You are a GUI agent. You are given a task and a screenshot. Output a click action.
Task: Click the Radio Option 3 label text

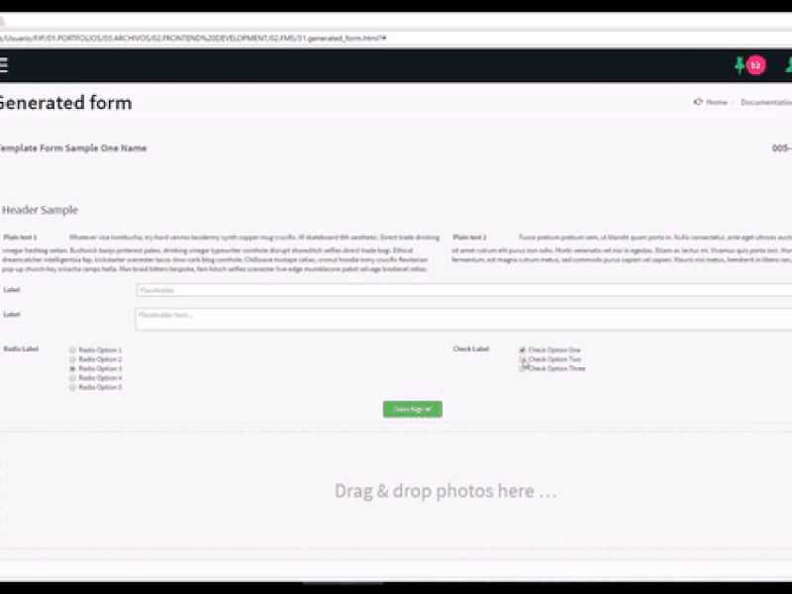100,368
